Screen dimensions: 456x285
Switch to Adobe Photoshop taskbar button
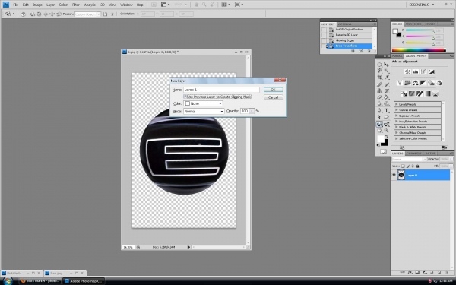(84, 281)
